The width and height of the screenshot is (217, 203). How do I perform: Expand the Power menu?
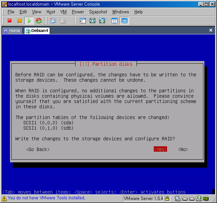point(78,12)
